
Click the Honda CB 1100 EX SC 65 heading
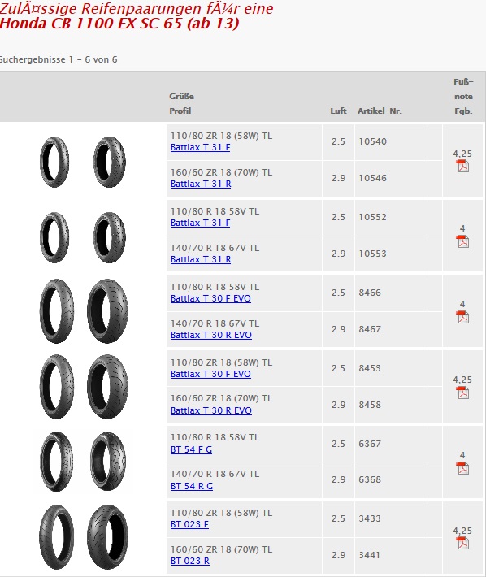tap(119, 24)
